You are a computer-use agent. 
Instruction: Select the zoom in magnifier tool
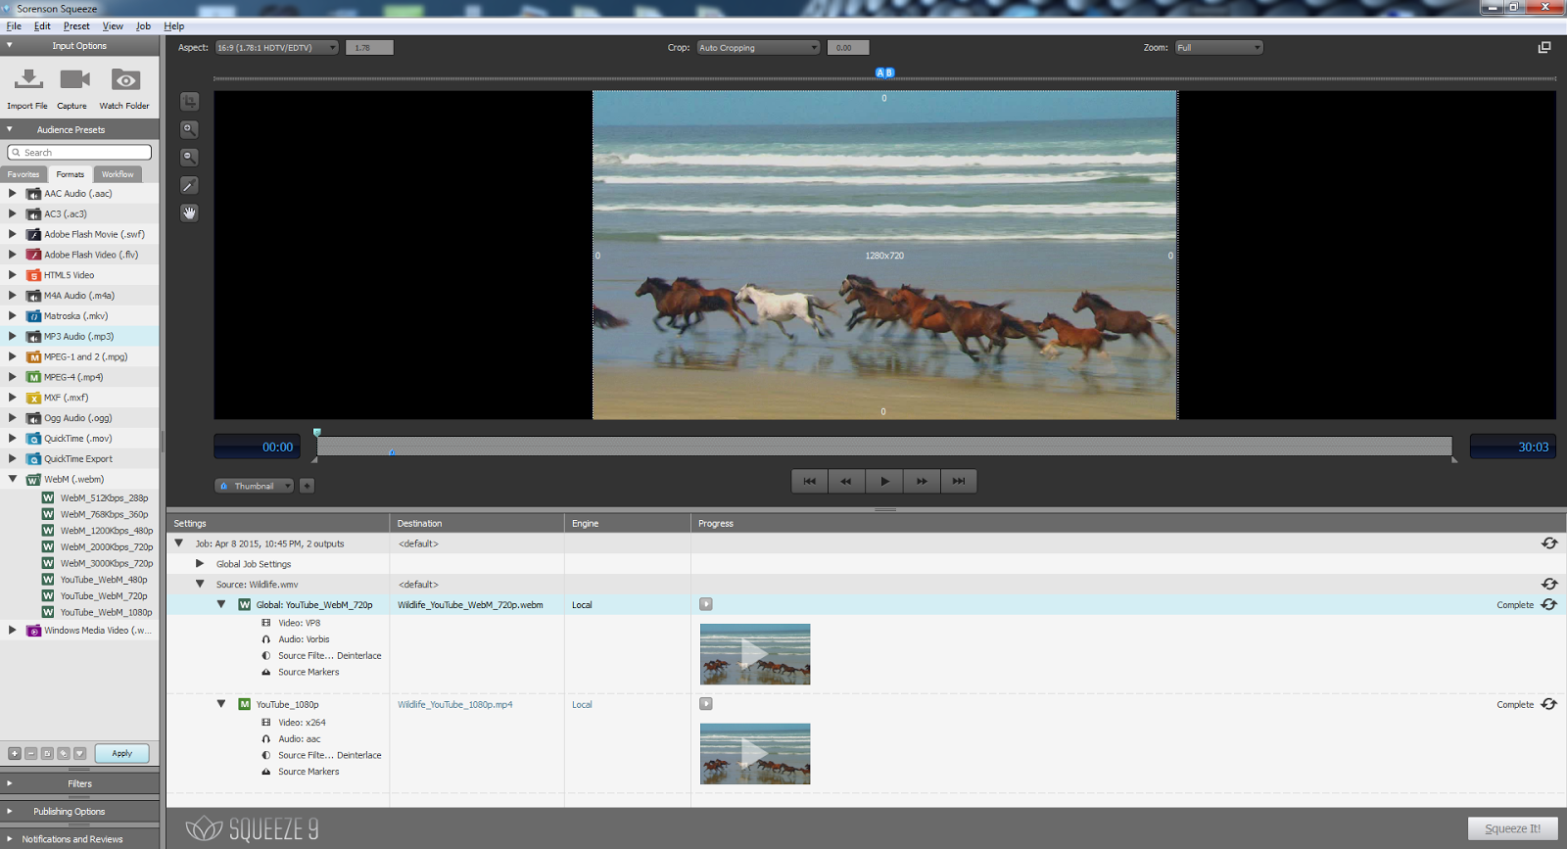(x=190, y=129)
